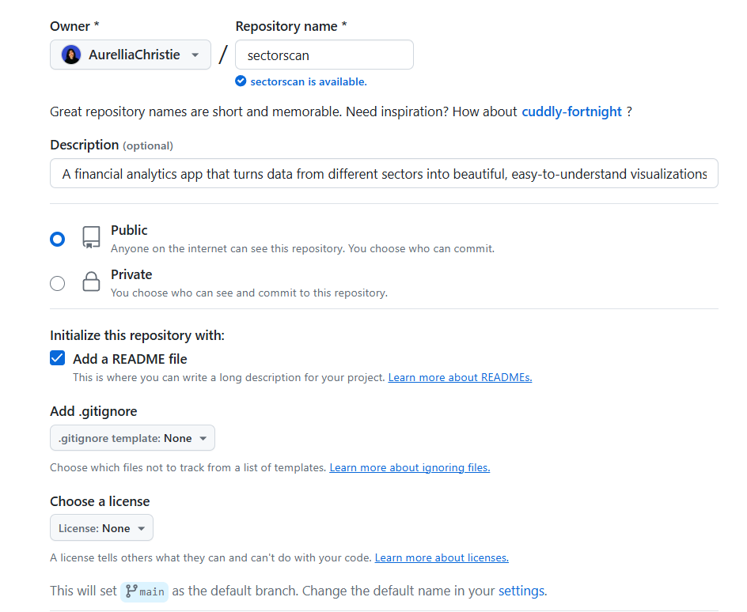Open the License: None dropdown

[101, 527]
